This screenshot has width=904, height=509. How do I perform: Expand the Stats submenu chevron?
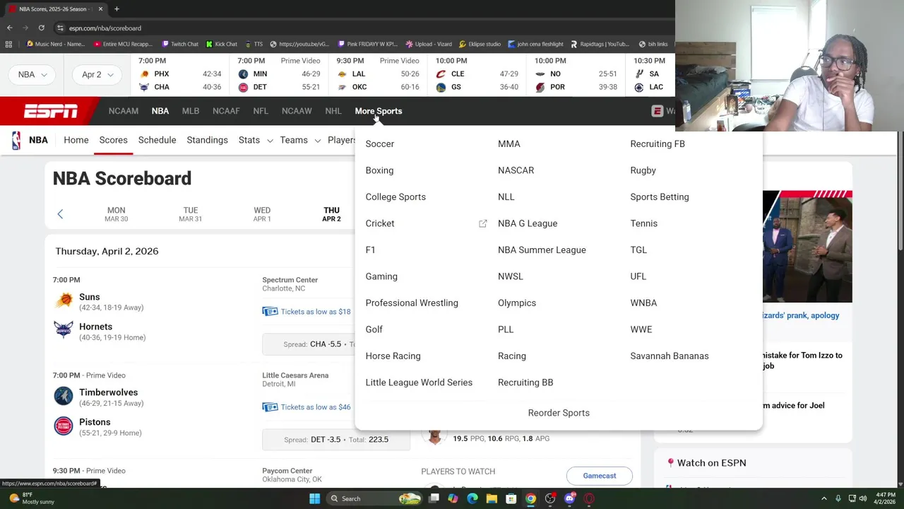click(270, 141)
